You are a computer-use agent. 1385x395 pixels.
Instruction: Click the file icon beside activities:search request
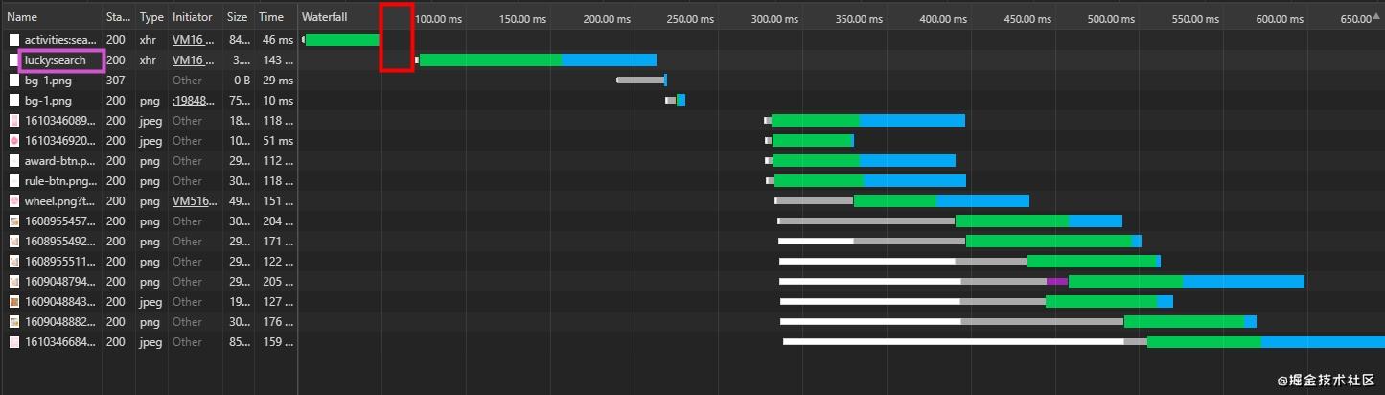tap(14, 40)
